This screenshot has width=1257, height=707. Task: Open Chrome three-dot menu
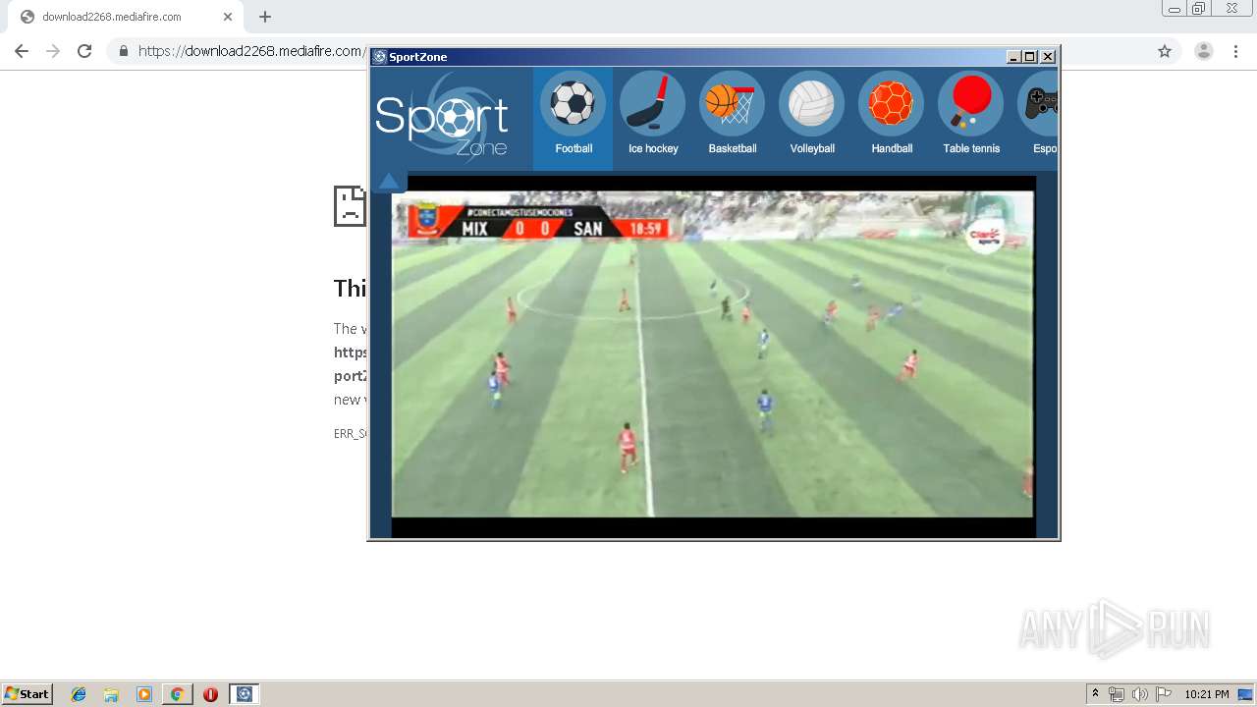click(1235, 51)
